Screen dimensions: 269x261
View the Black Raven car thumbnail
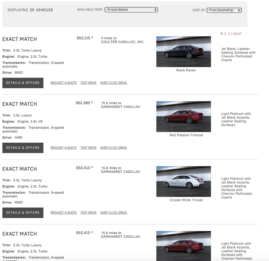[x=184, y=52]
